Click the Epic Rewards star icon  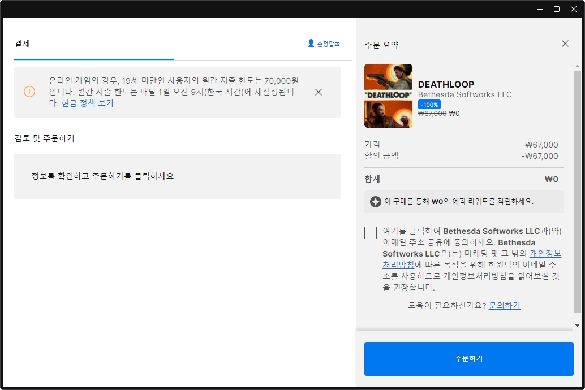pyautogui.click(x=375, y=202)
